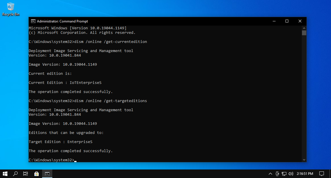The image size is (331, 178).
Task: Maximize the Command Prompt window
Action: (287, 21)
